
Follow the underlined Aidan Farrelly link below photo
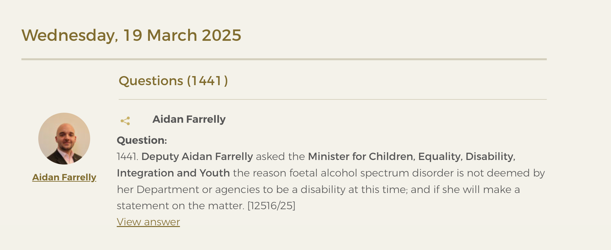point(64,177)
